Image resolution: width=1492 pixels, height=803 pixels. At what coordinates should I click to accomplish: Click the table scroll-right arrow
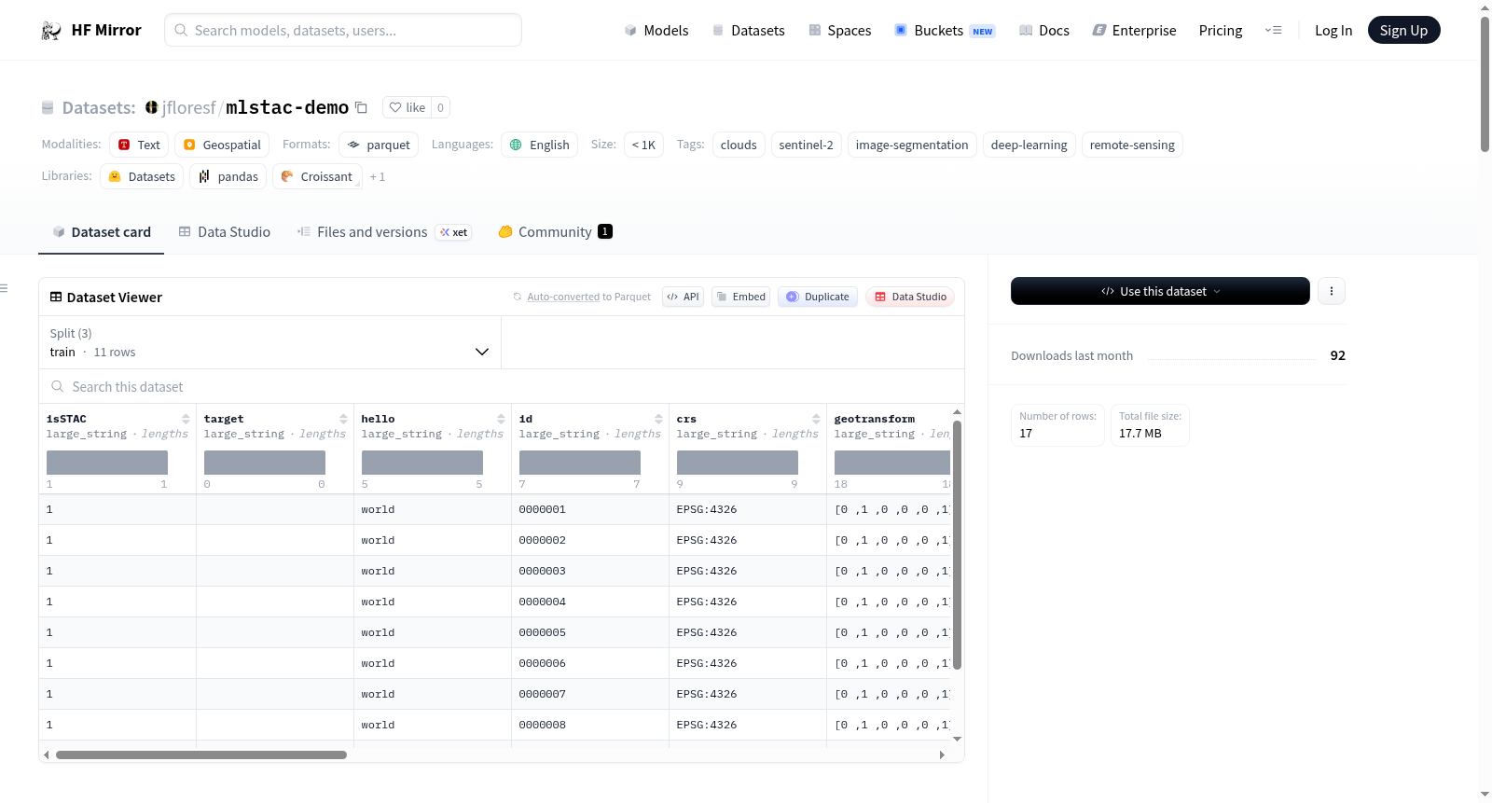click(x=942, y=755)
